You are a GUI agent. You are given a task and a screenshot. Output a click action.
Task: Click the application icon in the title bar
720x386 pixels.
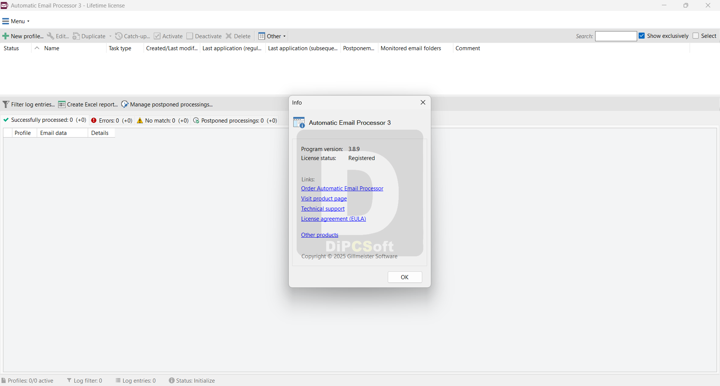4,5
